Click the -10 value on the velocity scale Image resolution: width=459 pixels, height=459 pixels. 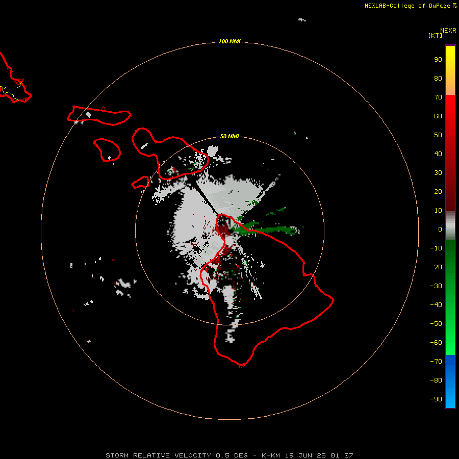436,248
